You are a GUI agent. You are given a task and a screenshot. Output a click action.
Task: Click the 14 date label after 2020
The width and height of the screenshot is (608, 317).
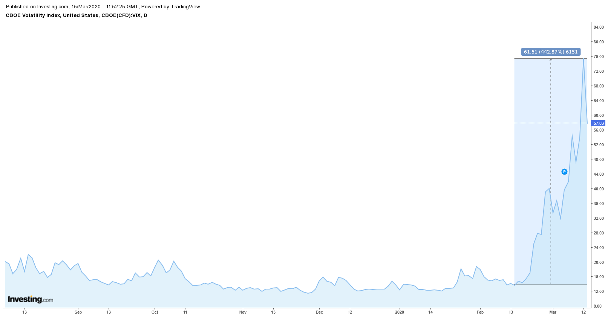click(430, 312)
